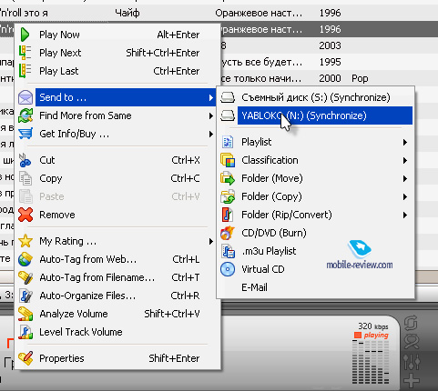Choose Level Track Volume entry

pyautogui.click(x=117, y=332)
